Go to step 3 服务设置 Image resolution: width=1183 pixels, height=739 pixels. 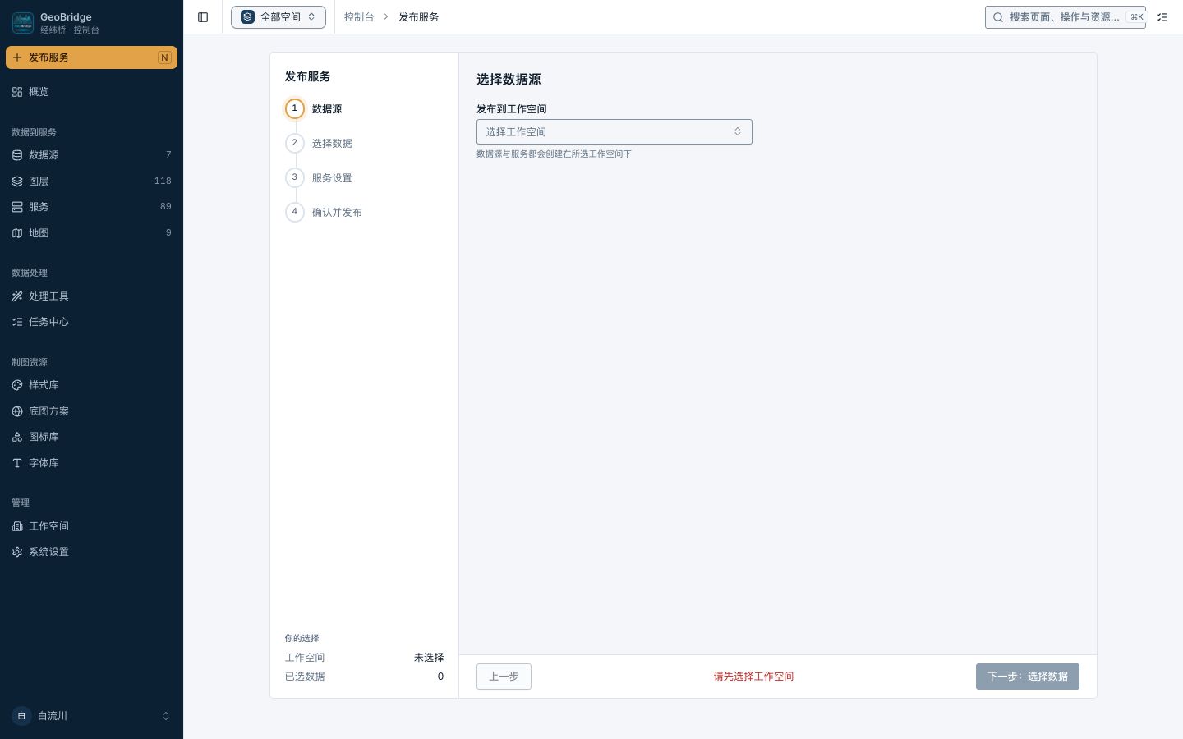[320, 178]
